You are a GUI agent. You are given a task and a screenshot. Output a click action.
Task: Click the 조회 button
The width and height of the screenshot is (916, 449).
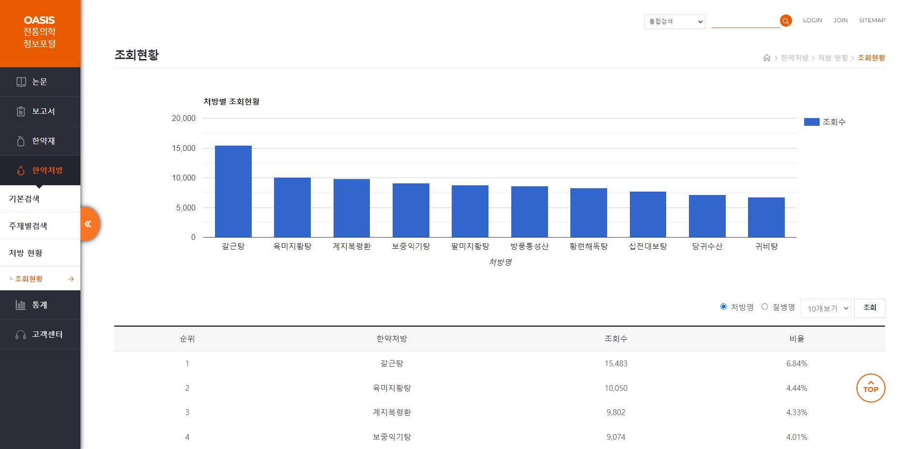[x=870, y=308]
